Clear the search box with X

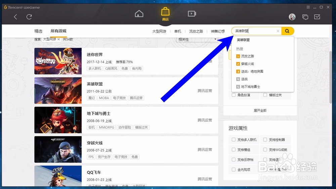(278, 31)
